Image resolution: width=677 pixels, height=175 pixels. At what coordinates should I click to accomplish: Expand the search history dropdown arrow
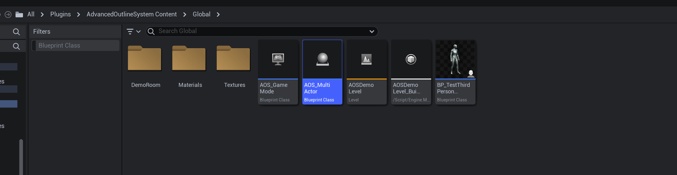pyautogui.click(x=372, y=32)
